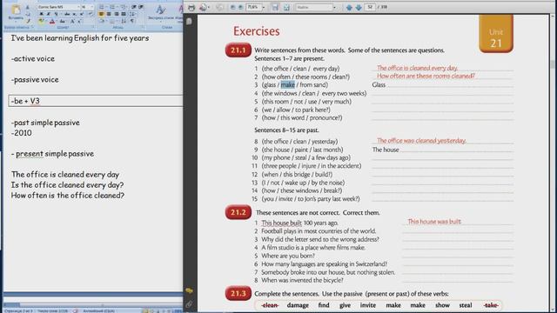Click the show paragraph marks icon
Image resolution: width=557 pixels, height=313 pixels.
click(132, 22)
